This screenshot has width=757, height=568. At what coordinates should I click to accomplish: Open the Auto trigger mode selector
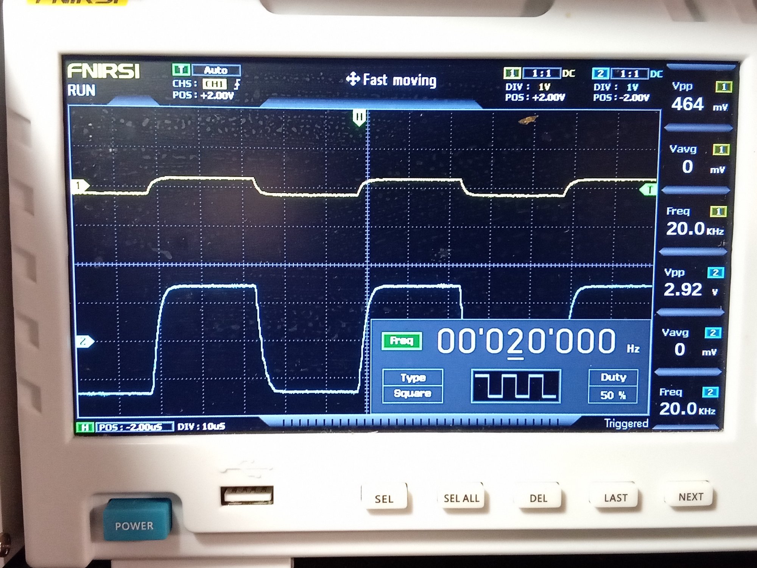tap(216, 70)
